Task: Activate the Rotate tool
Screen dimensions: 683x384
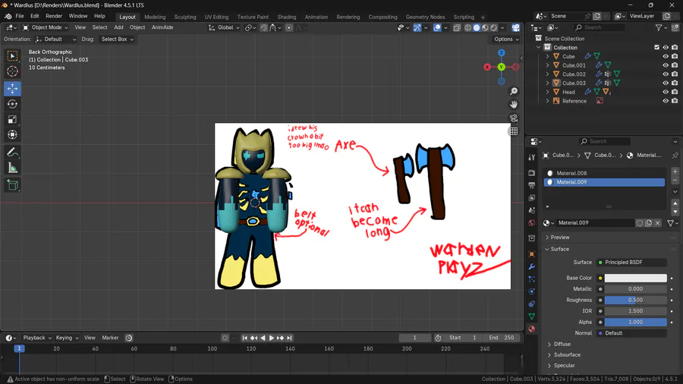Action: pos(12,104)
